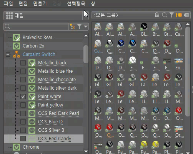Open filter options dropdown arrow in tree

point(85,26)
